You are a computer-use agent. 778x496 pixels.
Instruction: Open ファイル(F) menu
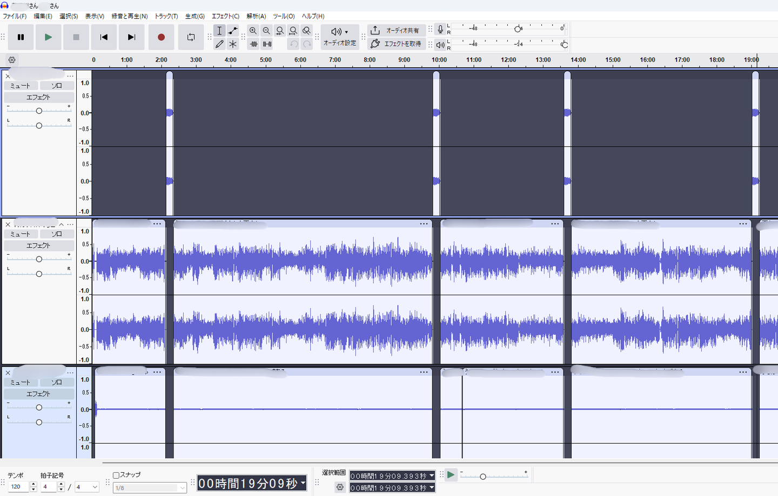tap(15, 16)
